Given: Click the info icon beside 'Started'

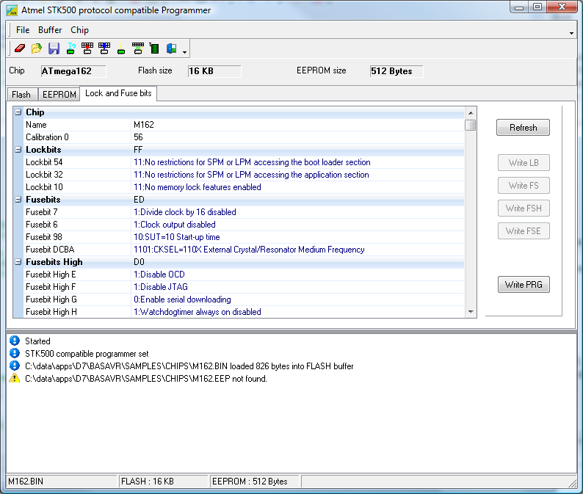Looking at the screenshot, I should point(15,341).
